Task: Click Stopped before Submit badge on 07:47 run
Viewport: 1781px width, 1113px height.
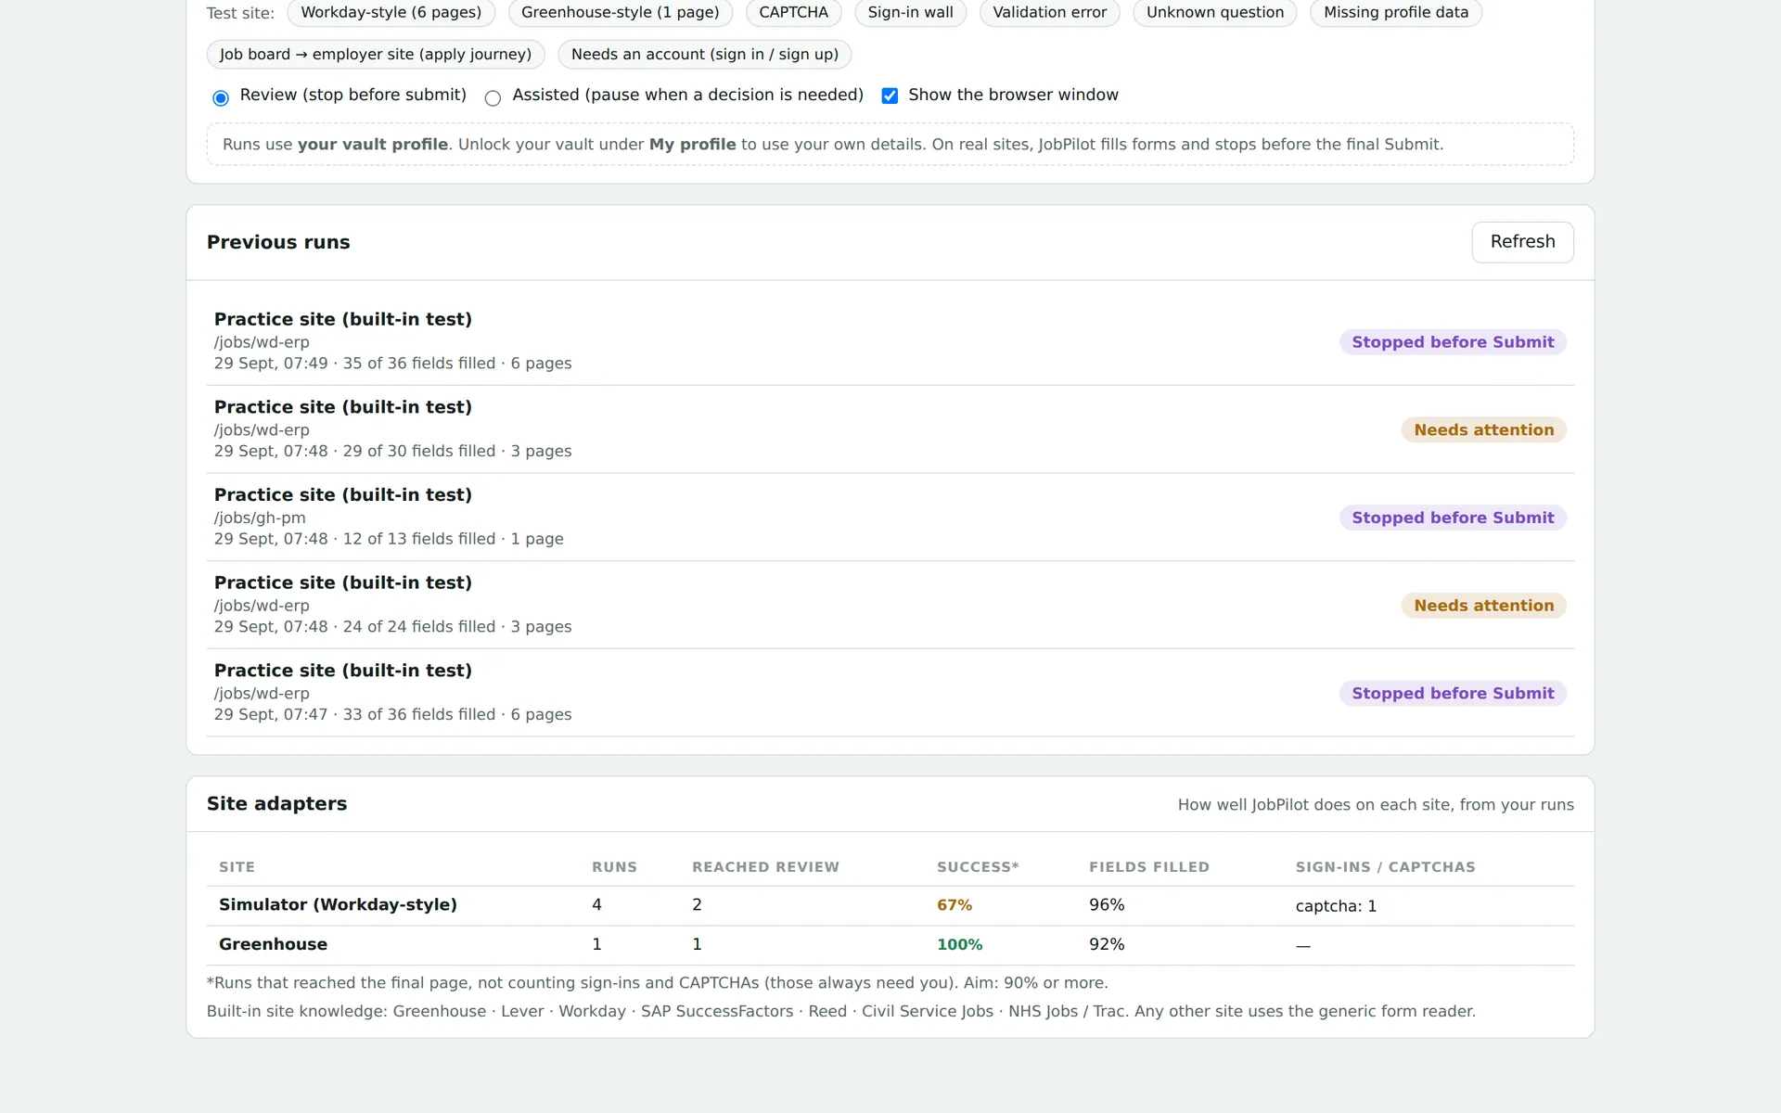Action: tap(1453, 694)
